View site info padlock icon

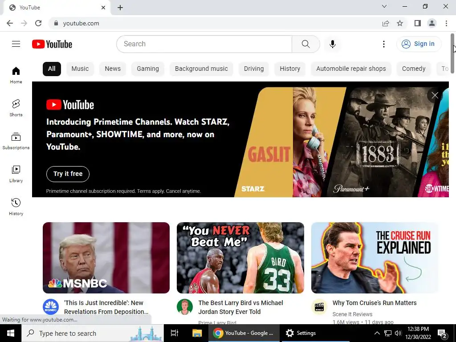(56, 23)
